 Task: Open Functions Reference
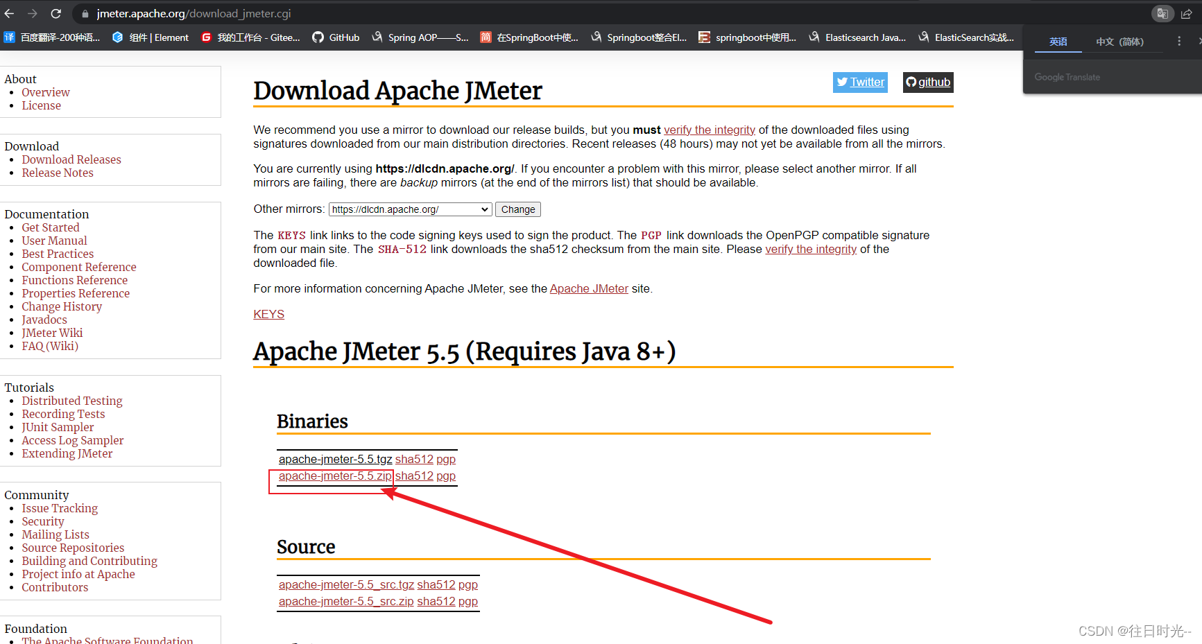point(75,280)
